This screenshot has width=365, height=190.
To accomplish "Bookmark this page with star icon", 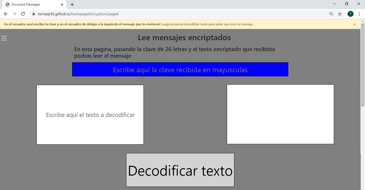I will coord(340,14).
